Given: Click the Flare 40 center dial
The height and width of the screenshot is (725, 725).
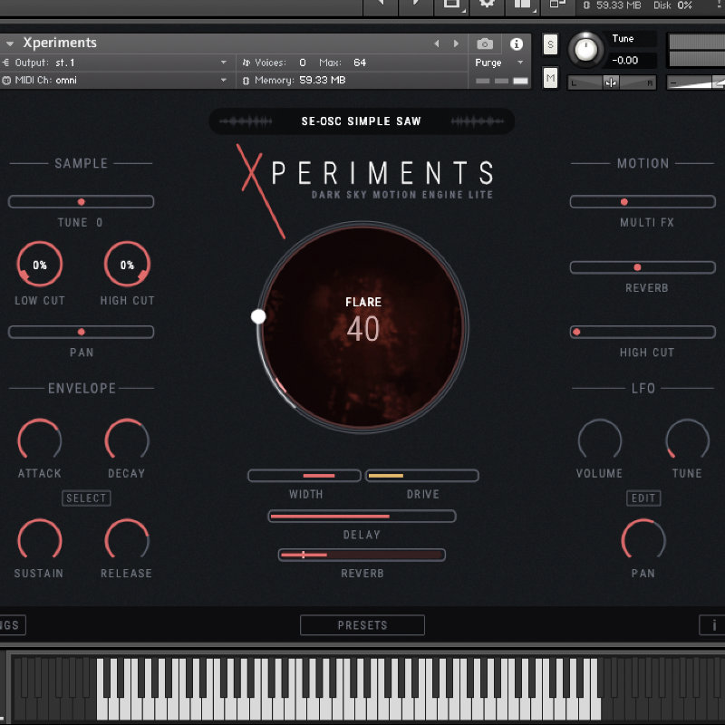Looking at the screenshot, I should 363,327.
